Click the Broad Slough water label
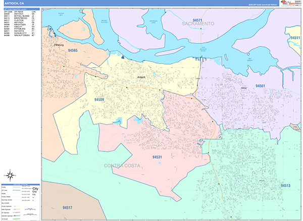Viewport: 303px width, 221px height. (x=104, y=21)
